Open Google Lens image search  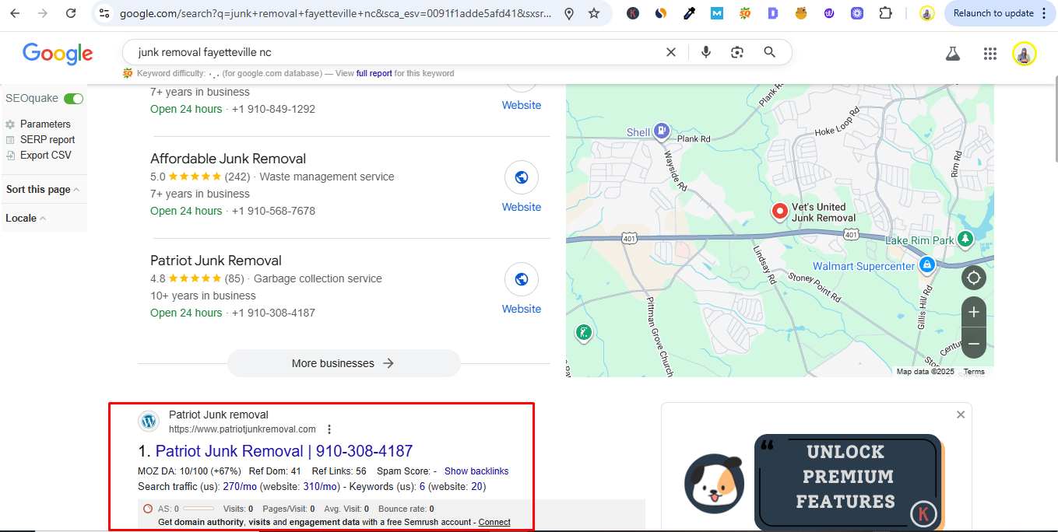(x=737, y=52)
